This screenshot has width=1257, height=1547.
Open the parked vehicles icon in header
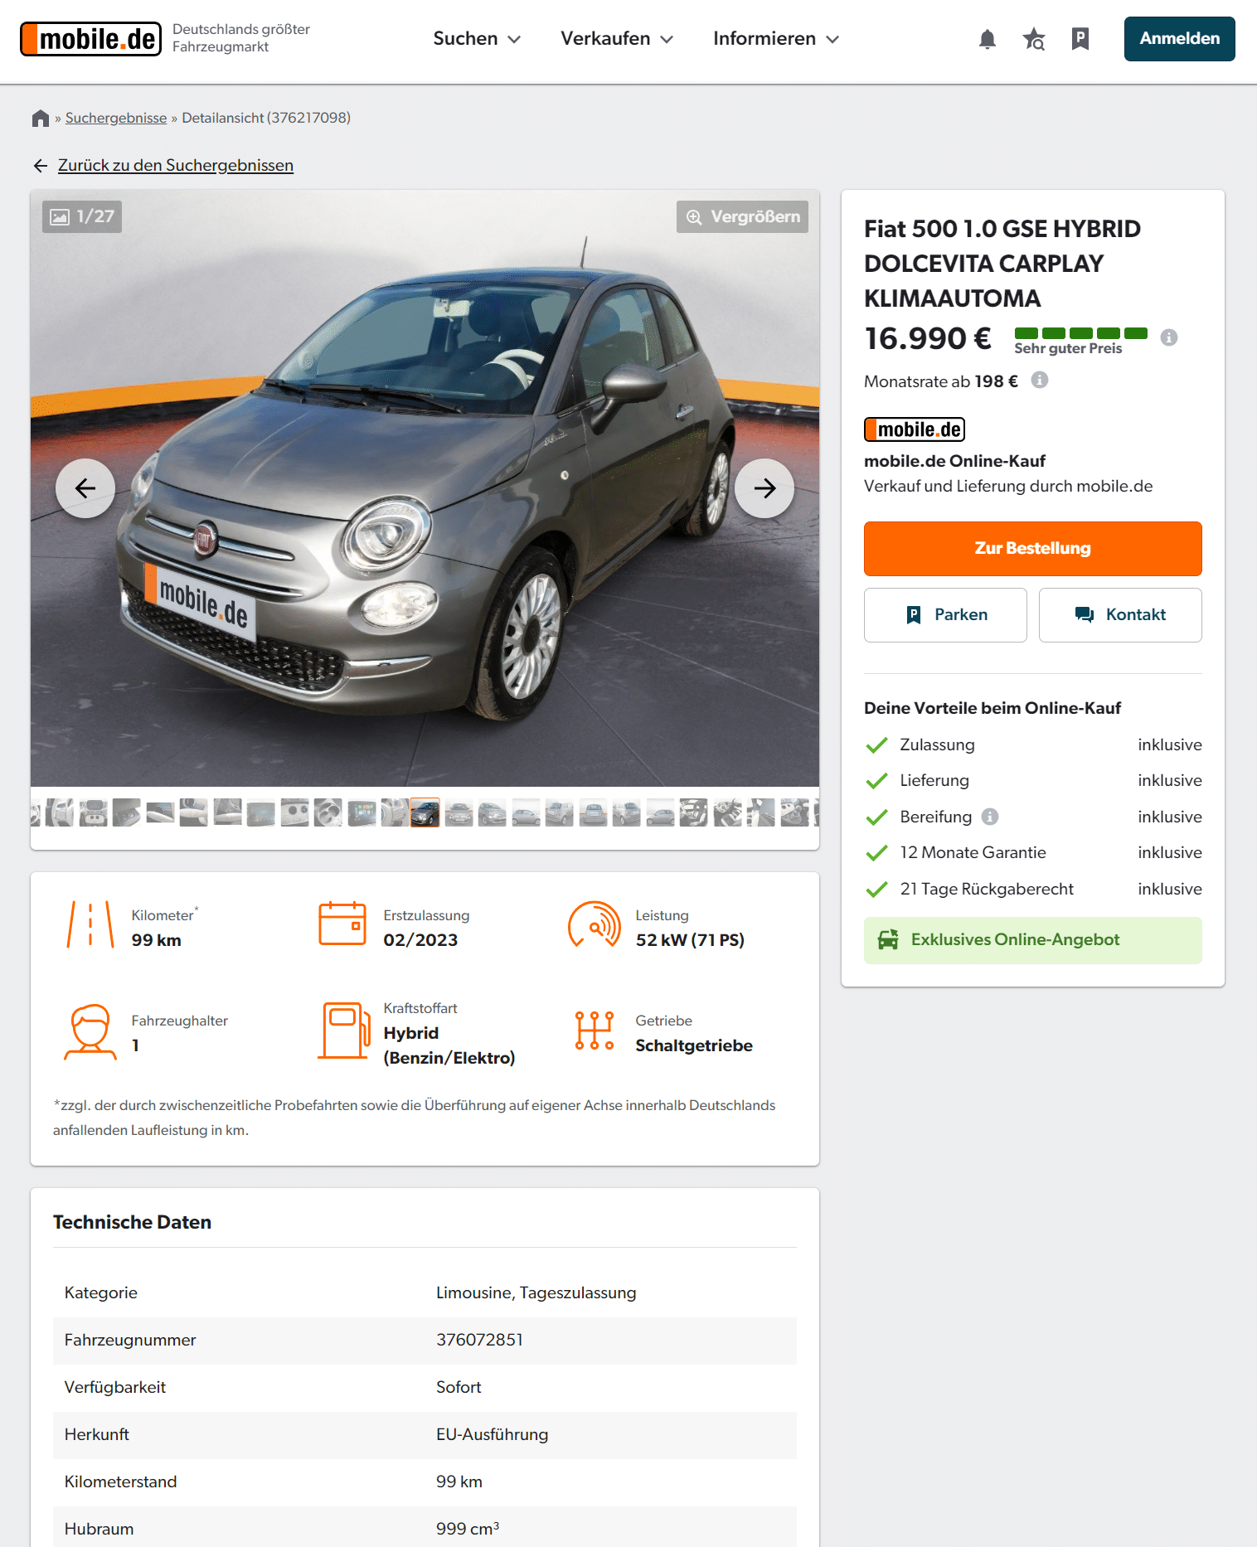(x=1080, y=39)
